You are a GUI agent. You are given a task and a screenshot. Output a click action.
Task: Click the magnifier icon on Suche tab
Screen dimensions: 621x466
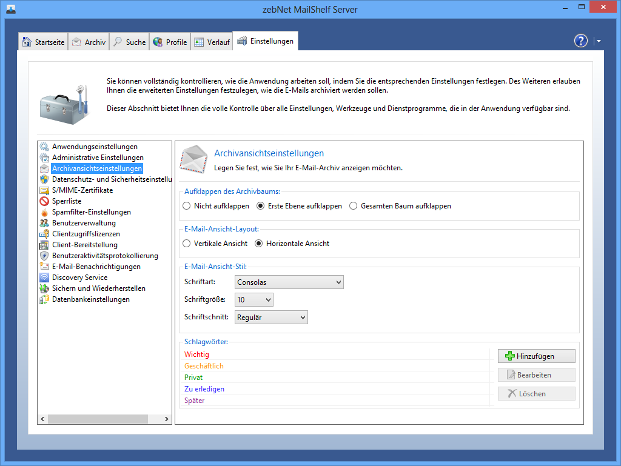pyautogui.click(x=118, y=42)
